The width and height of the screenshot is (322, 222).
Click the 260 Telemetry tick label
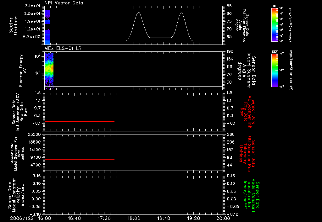(x=230, y=134)
